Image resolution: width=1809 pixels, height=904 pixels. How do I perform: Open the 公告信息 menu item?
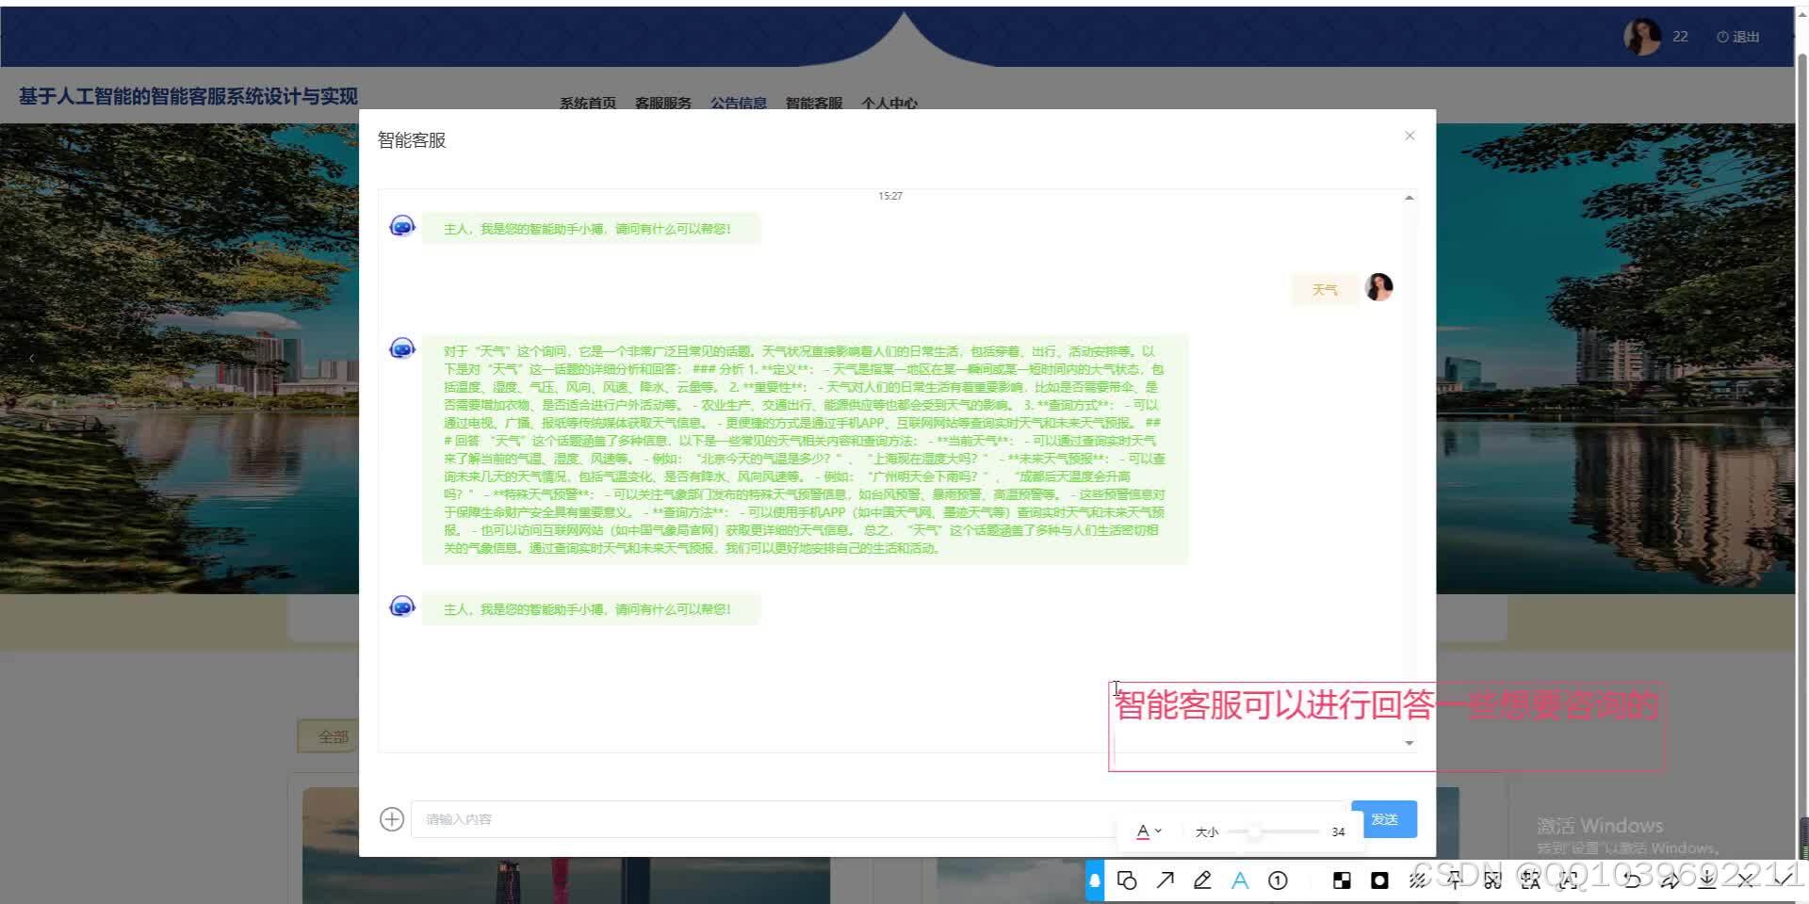point(739,104)
